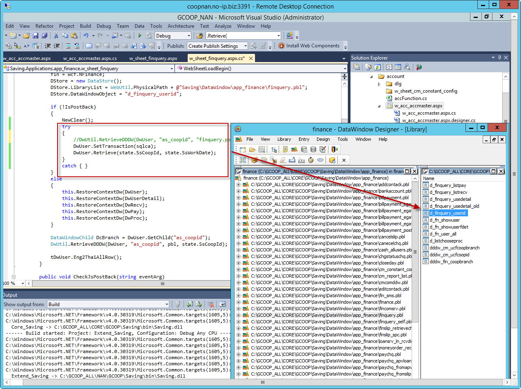Image resolution: width=521 pixels, height=389 pixels.
Task: Click the New icon in DataWindow Designer toolbar
Action: (x=243, y=149)
